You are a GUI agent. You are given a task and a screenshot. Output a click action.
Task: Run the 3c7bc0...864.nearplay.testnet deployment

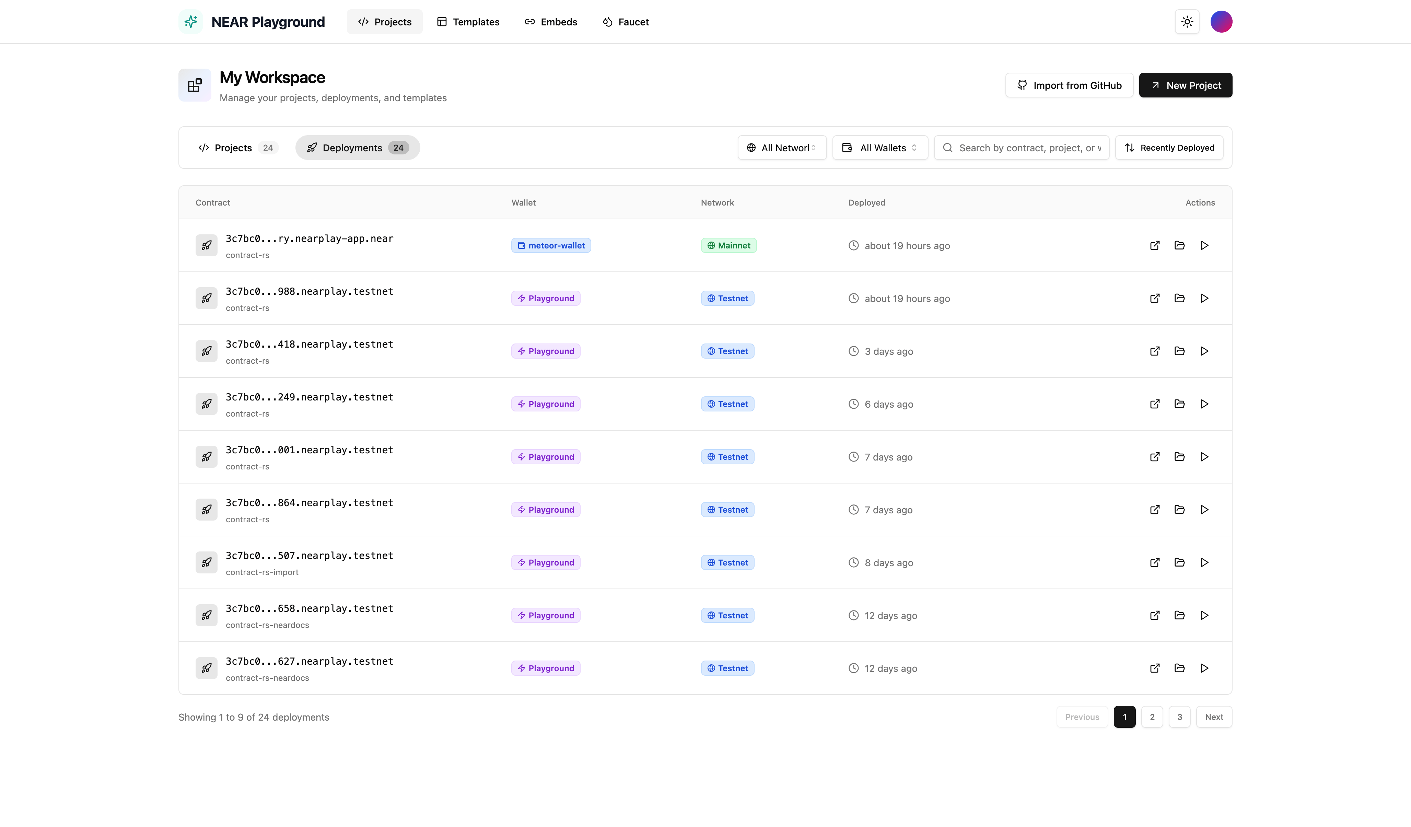pos(1204,510)
